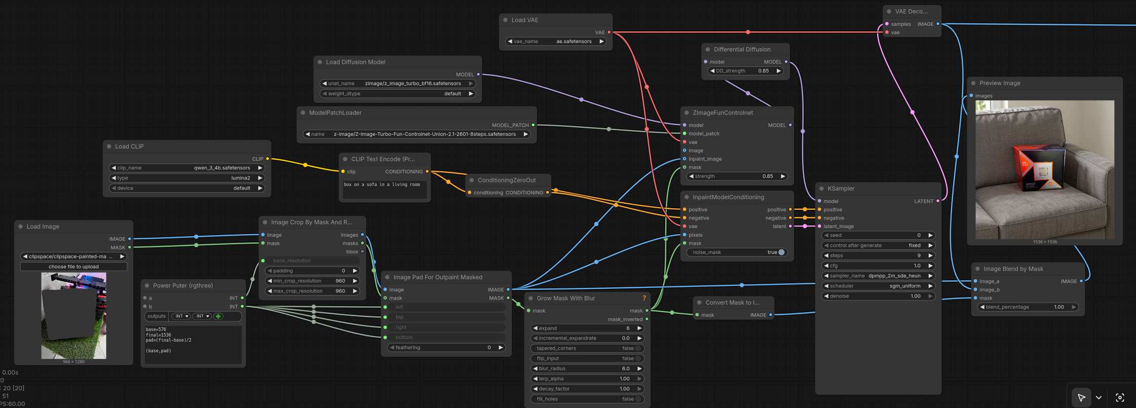Increase steps with right arrow in KSampler

click(x=930, y=255)
